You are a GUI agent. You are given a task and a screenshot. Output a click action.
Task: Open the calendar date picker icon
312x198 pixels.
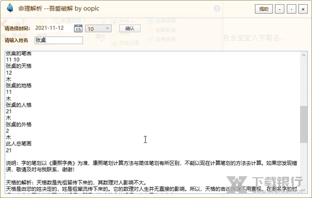78,29
